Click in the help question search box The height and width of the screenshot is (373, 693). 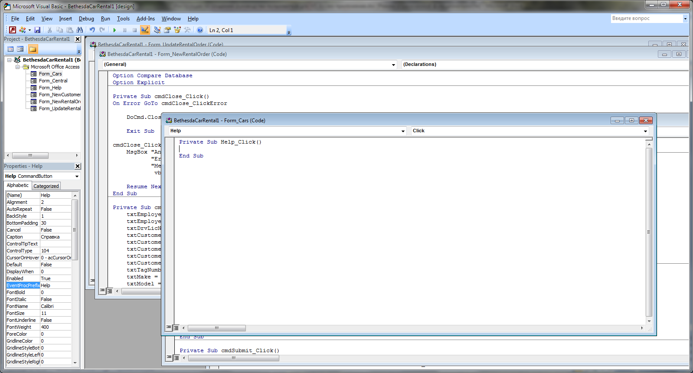point(646,18)
